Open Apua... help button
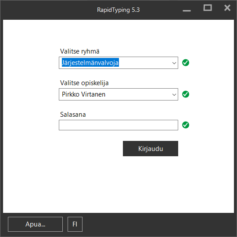The width and height of the screenshot is (237, 237). point(36,224)
